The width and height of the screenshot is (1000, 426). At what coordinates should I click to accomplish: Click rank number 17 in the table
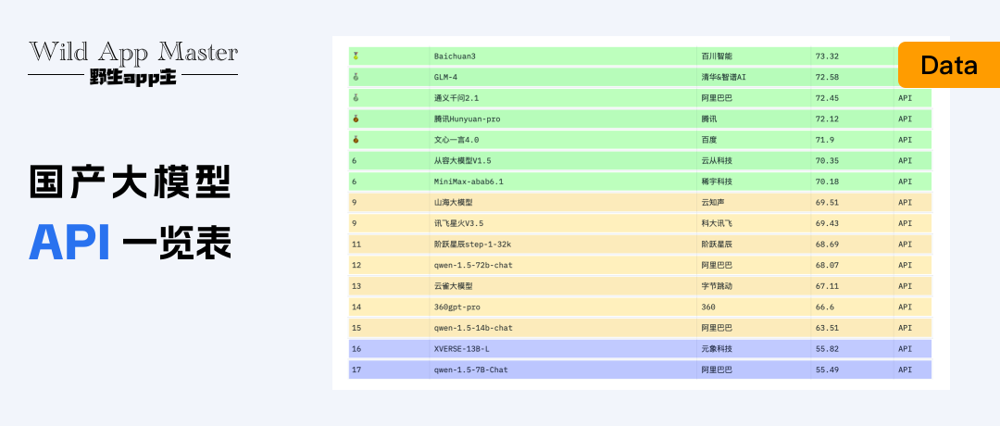coord(356,370)
